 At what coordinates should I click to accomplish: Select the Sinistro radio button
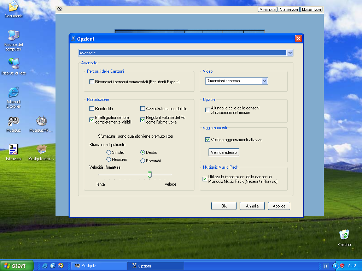point(109,152)
